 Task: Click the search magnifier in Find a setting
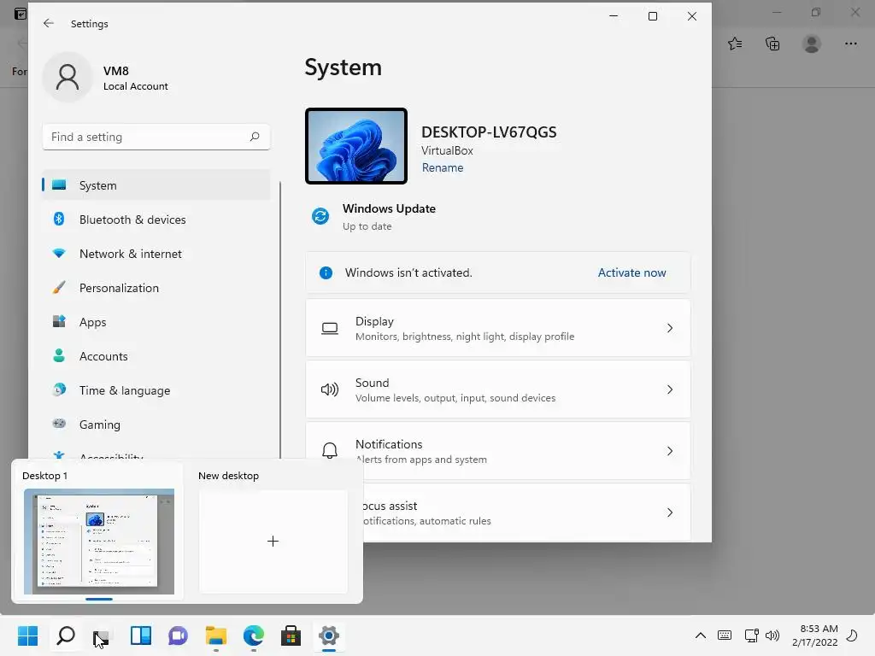pyautogui.click(x=255, y=137)
